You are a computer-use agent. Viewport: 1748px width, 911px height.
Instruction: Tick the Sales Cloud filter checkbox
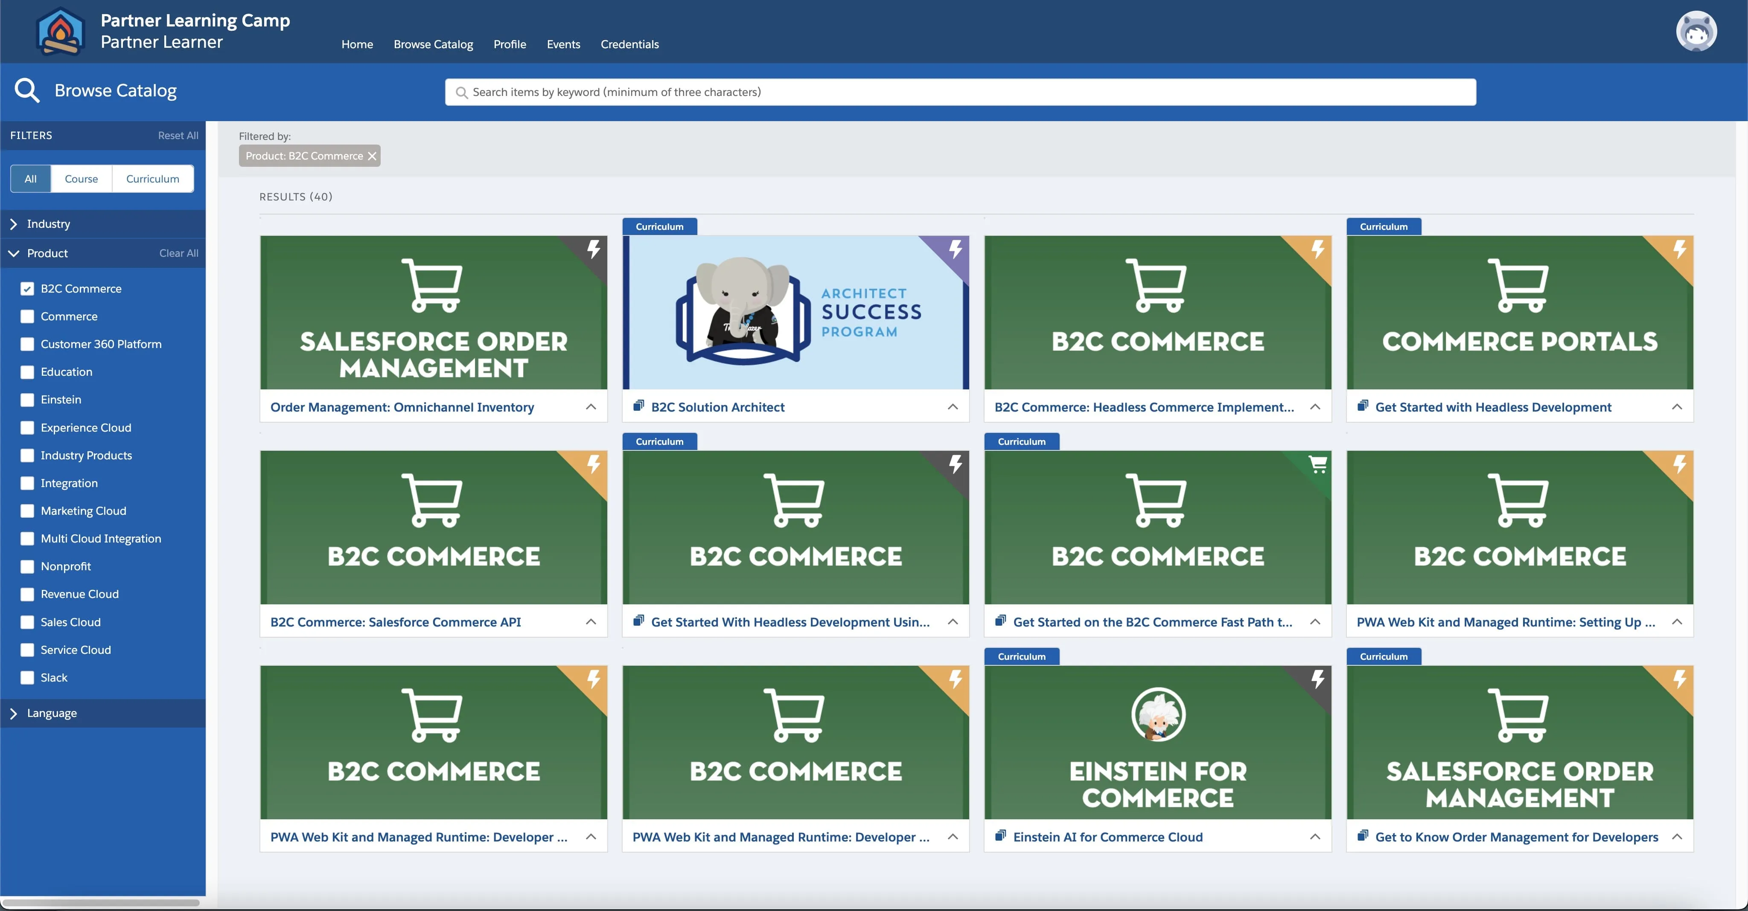[x=27, y=622]
